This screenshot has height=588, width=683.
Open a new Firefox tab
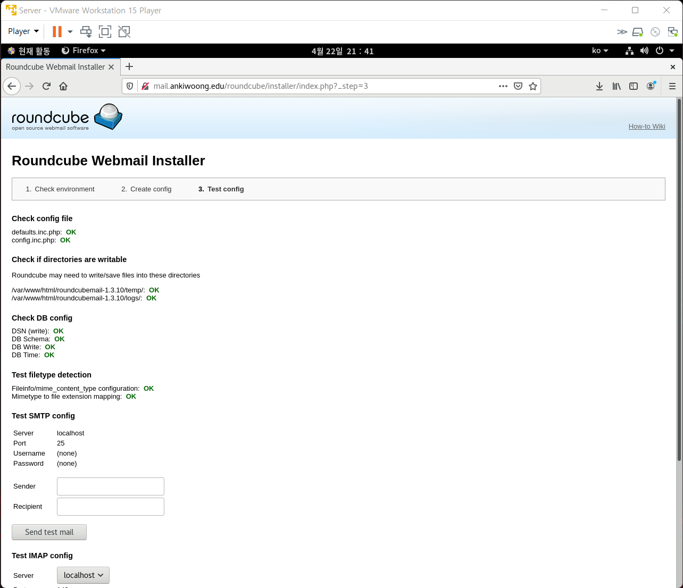(129, 66)
